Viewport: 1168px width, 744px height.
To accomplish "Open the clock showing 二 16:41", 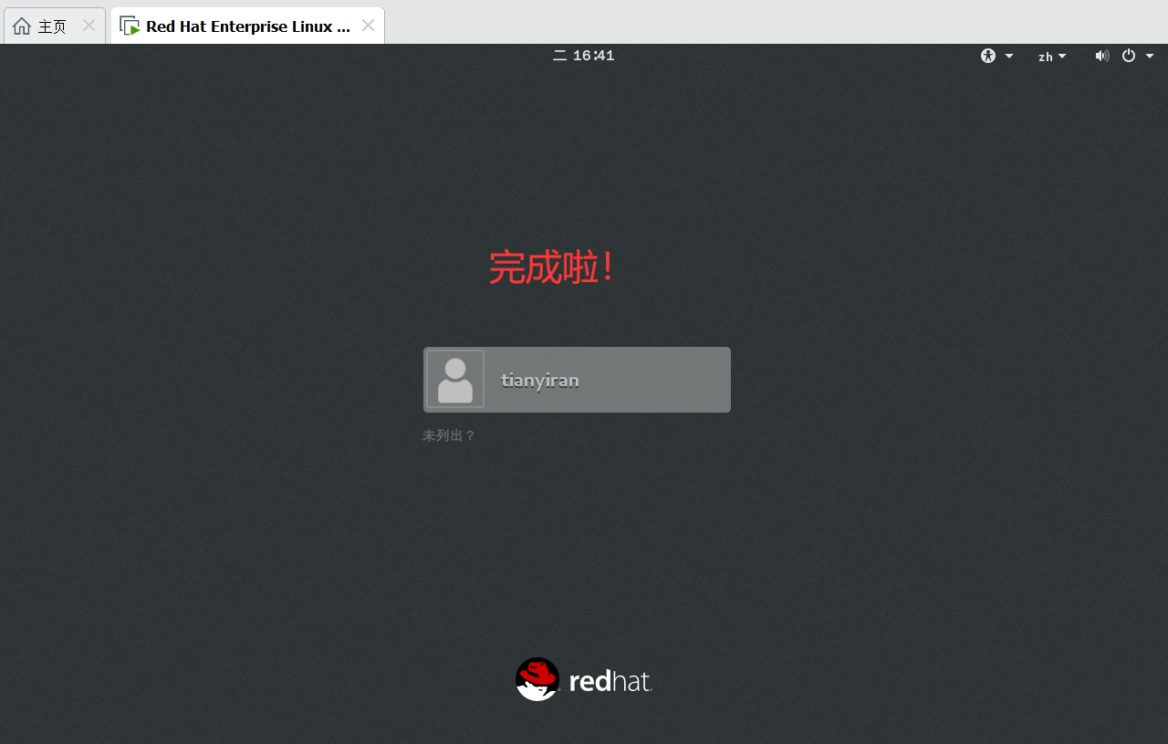I will click(584, 56).
